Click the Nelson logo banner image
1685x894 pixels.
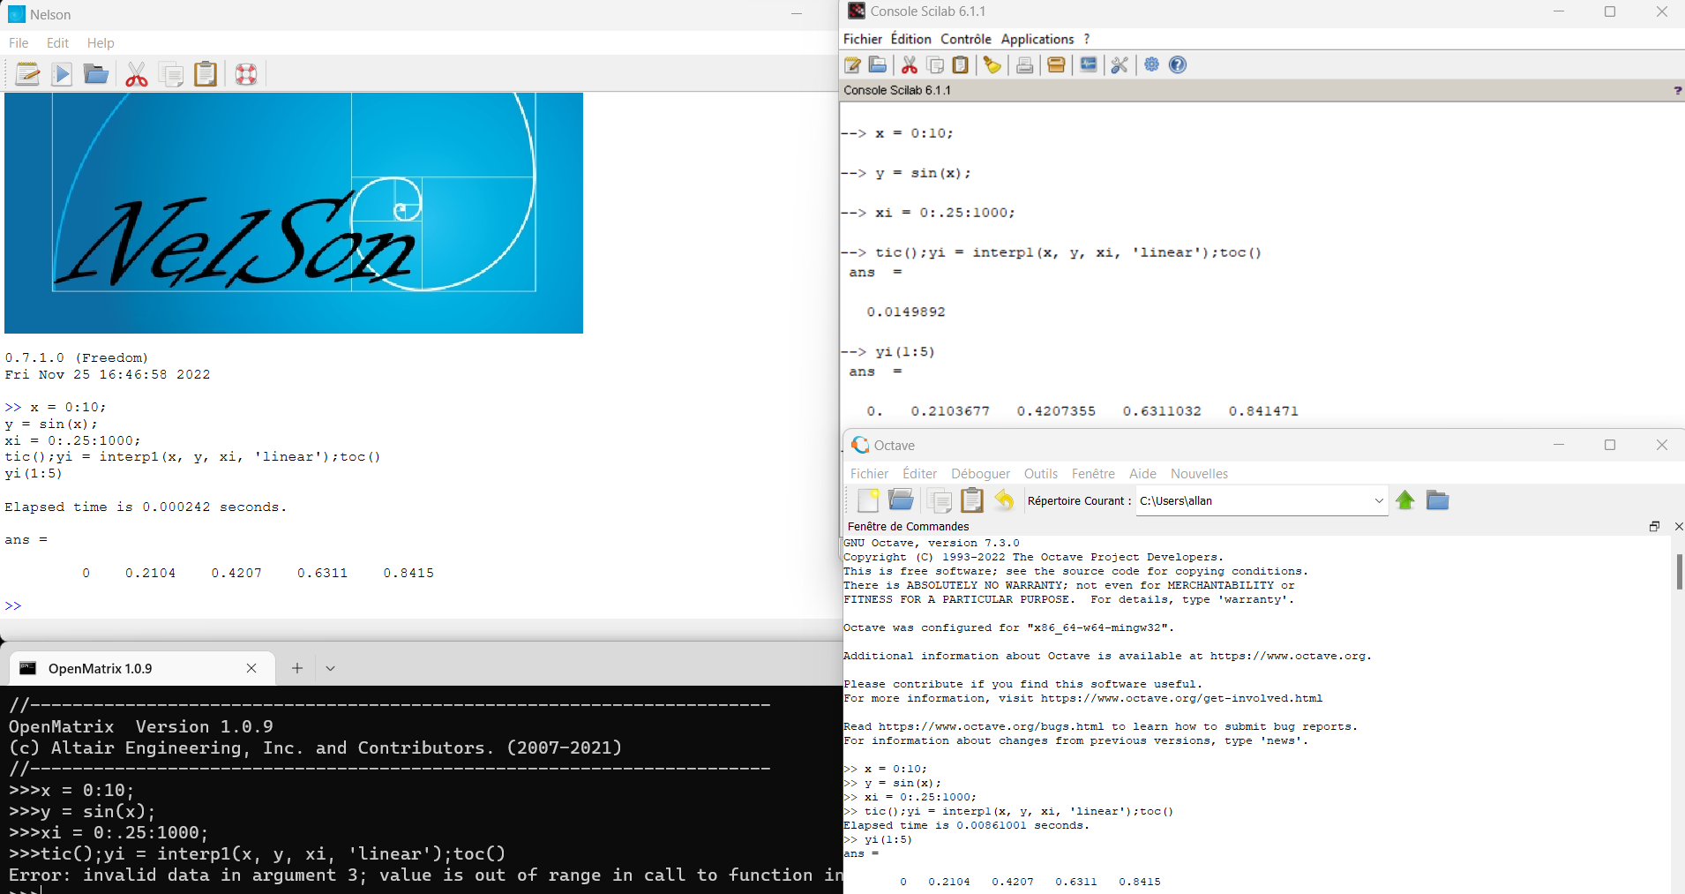(294, 213)
